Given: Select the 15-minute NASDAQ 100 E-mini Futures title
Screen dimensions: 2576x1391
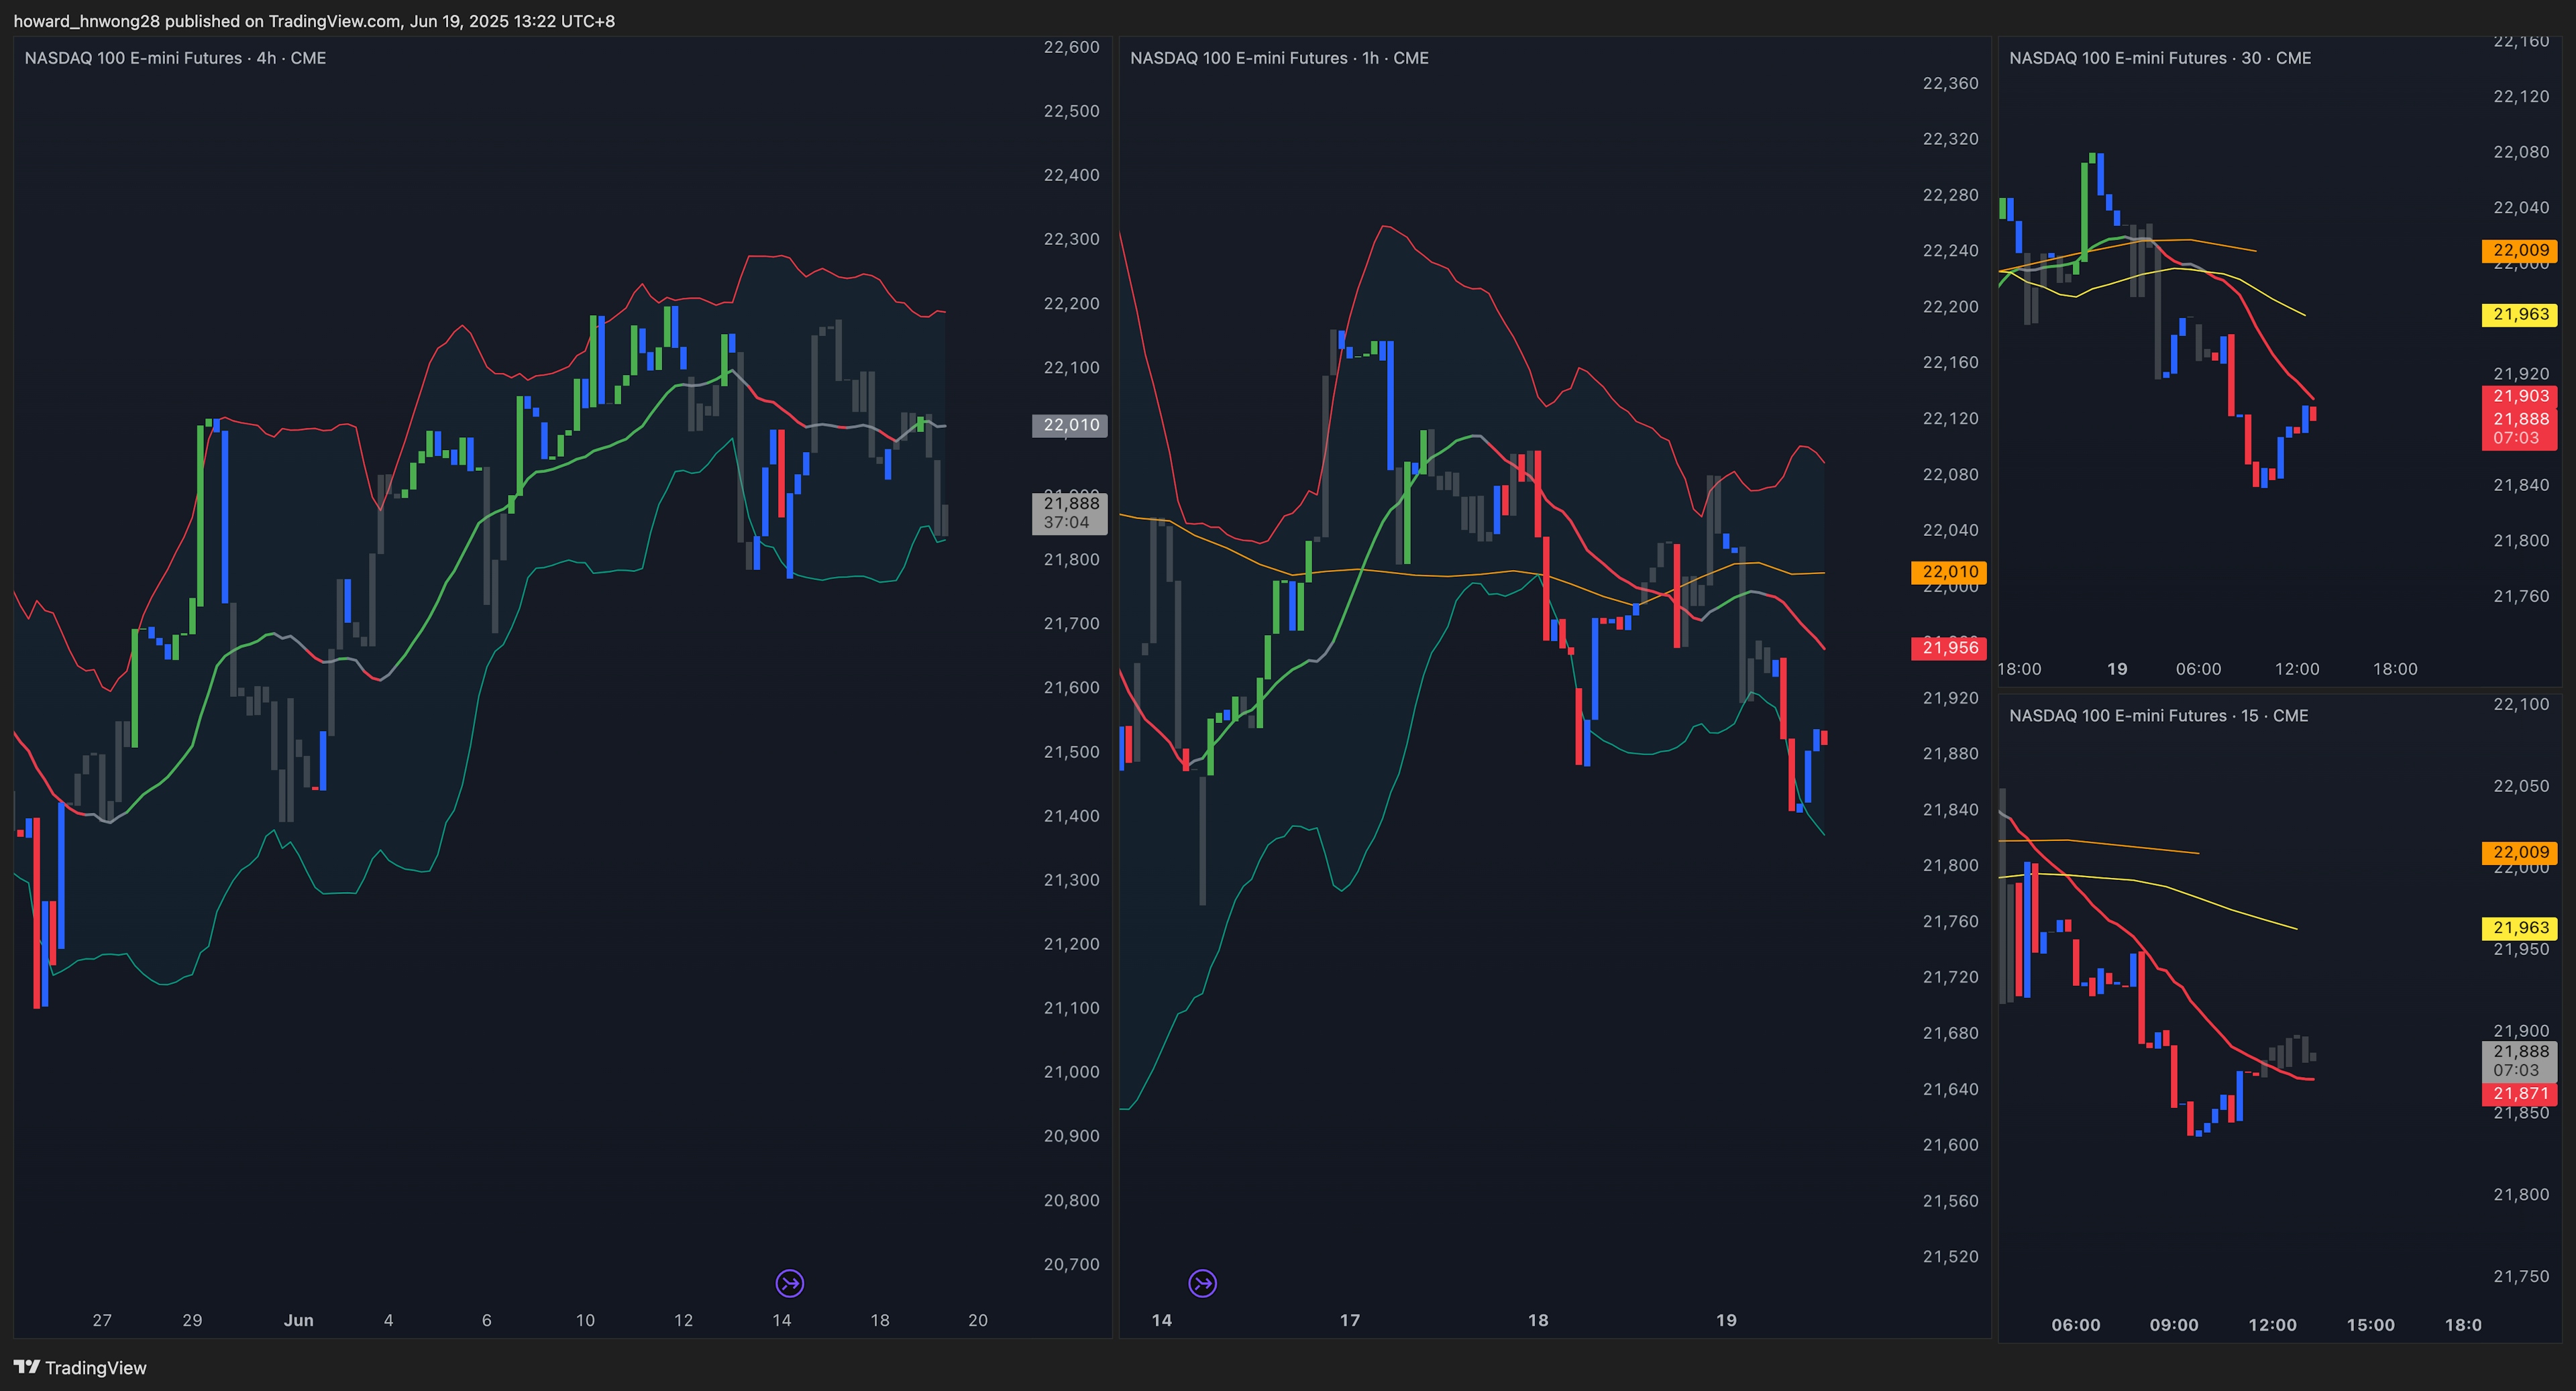Looking at the screenshot, I should (x=2158, y=716).
